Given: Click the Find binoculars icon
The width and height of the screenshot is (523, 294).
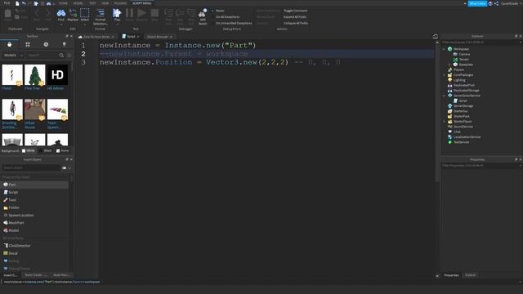Looking at the screenshot, I should [x=61, y=13].
